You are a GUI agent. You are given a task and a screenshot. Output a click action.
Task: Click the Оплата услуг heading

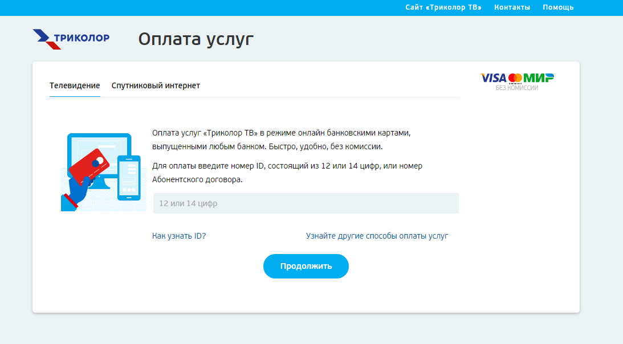196,39
